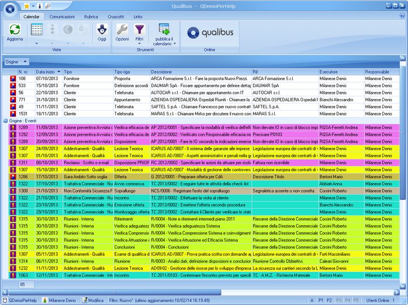Toggle the P5 priority button
Screen dimensions: 408x305
point(356,301)
